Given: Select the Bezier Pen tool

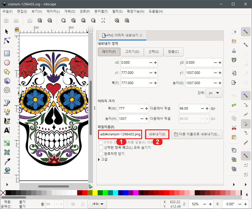Looking at the screenshot, I should point(7,103).
